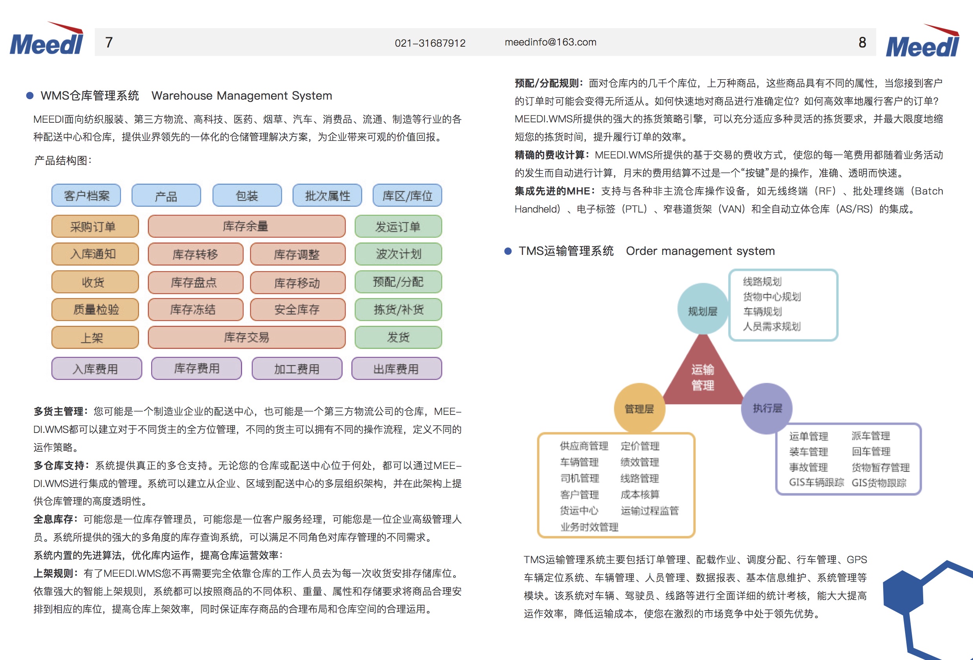Click the 库存转移 box

[195, 254]
